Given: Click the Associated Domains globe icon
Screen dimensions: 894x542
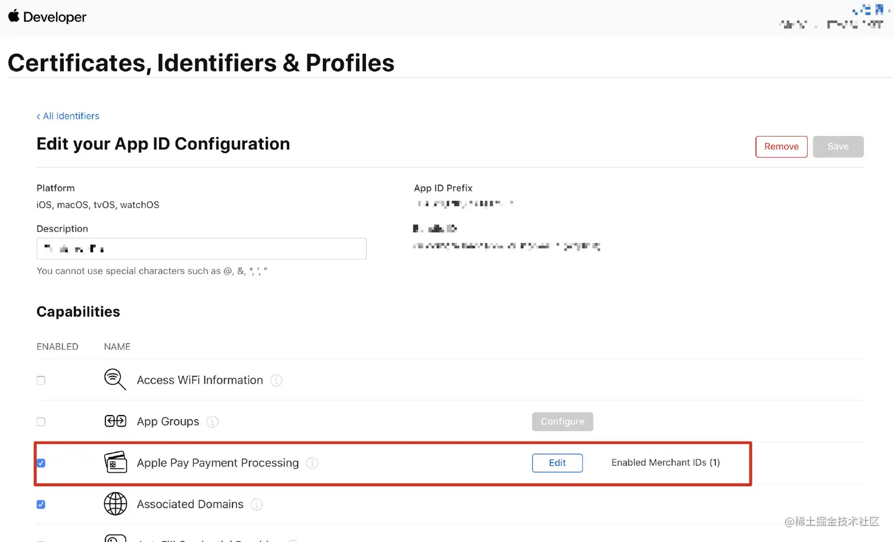Looking at the screenshot, I should (x=115, y=504).
